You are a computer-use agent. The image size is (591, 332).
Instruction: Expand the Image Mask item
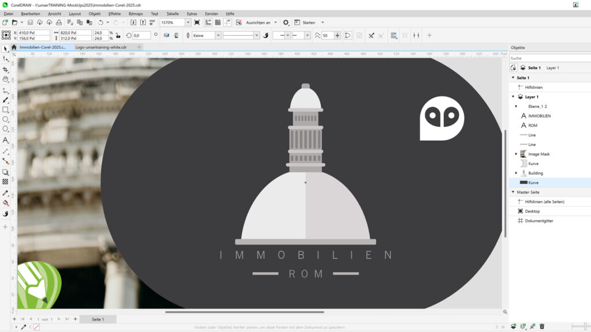coord(517,154)
